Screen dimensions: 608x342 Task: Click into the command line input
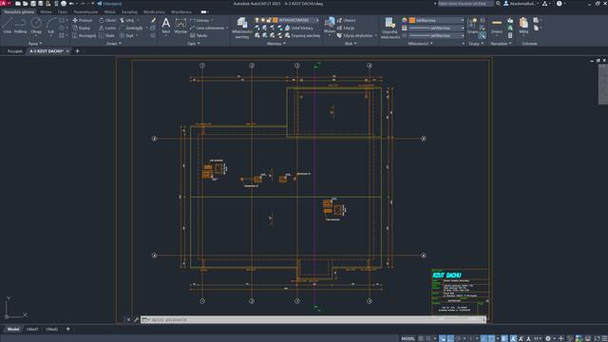pos(313,320)
